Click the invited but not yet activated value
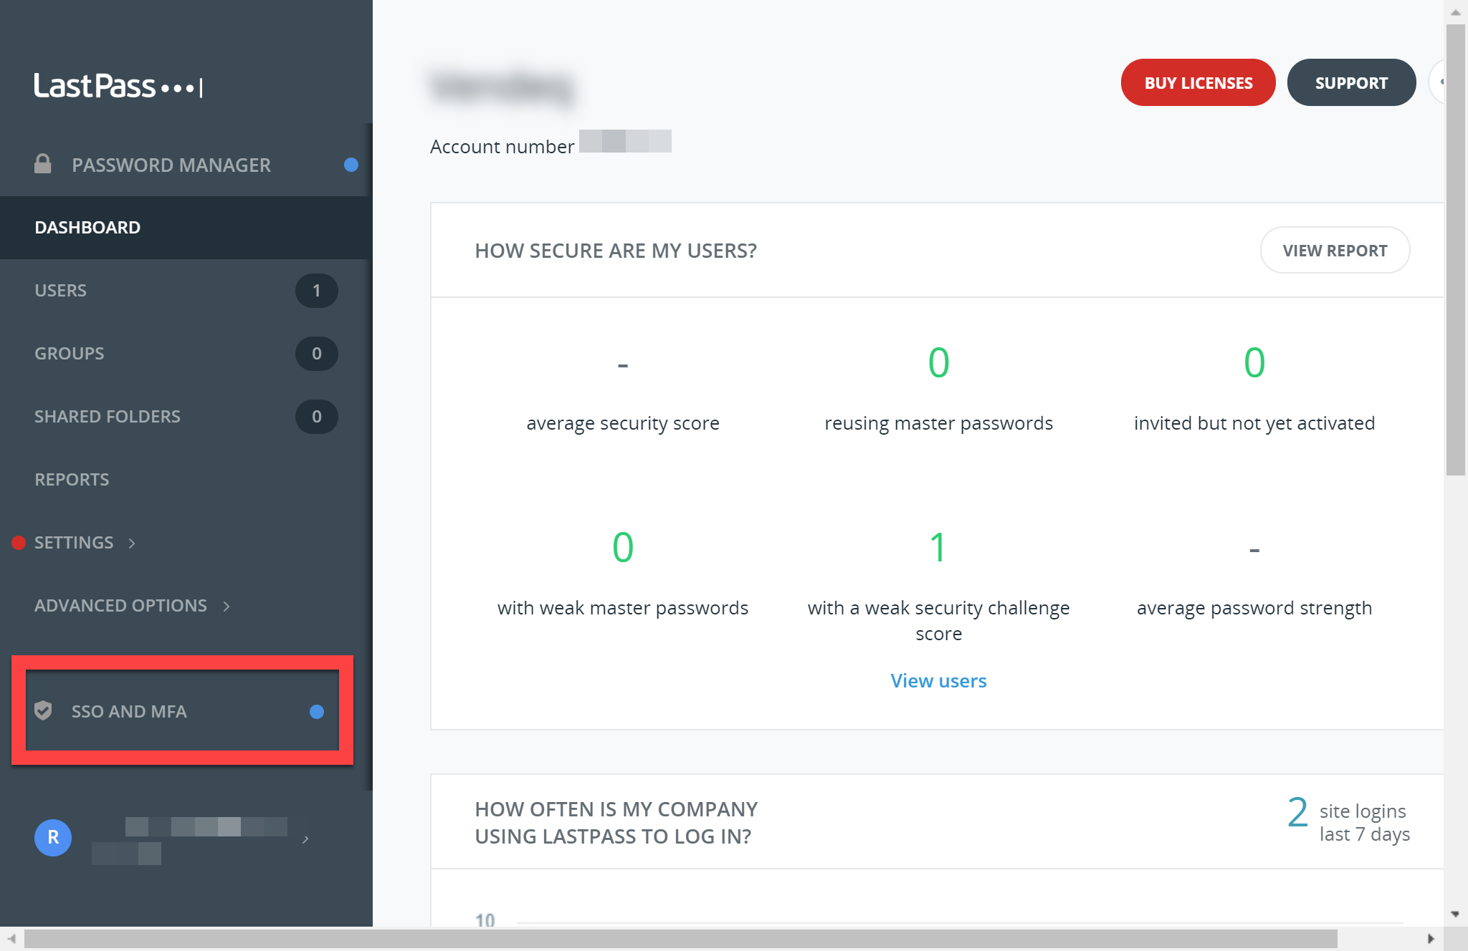Image resolution: width=1468 pixels, height=951 pixels. [1254, 362]
